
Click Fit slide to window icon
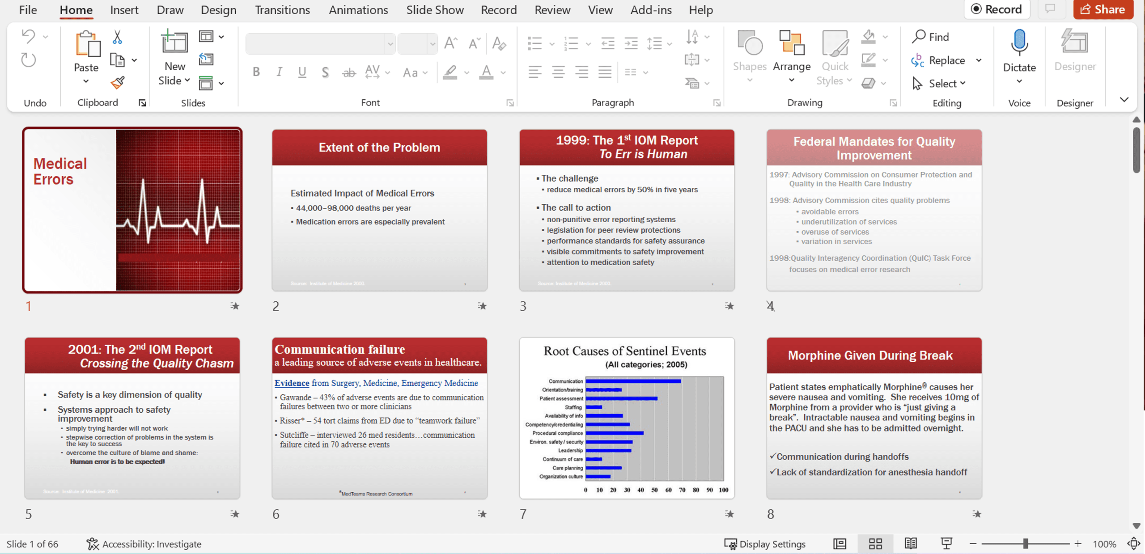coord(1133,544)
